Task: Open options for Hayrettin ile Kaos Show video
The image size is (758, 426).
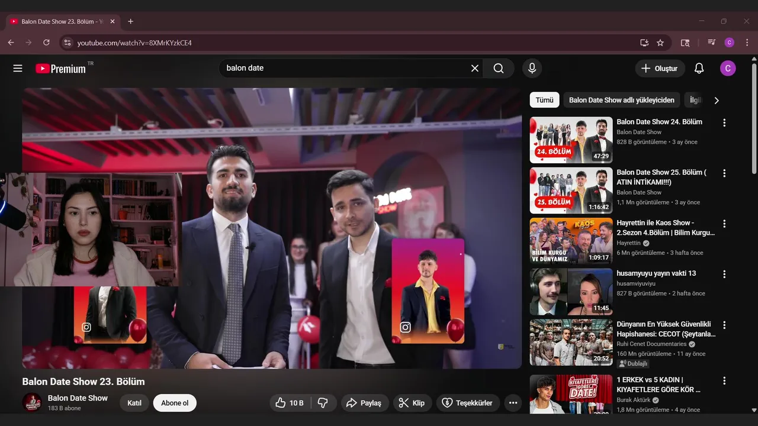Action: 724,224
